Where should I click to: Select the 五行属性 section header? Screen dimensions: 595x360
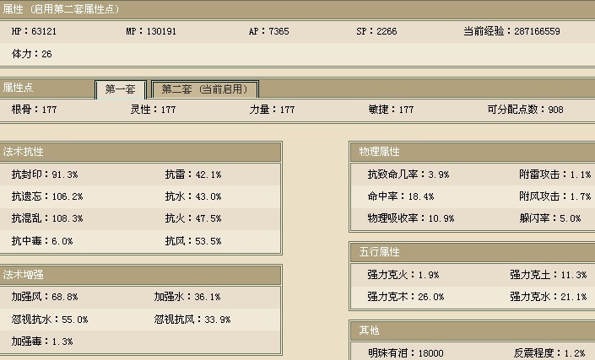[x=378, y=252]
